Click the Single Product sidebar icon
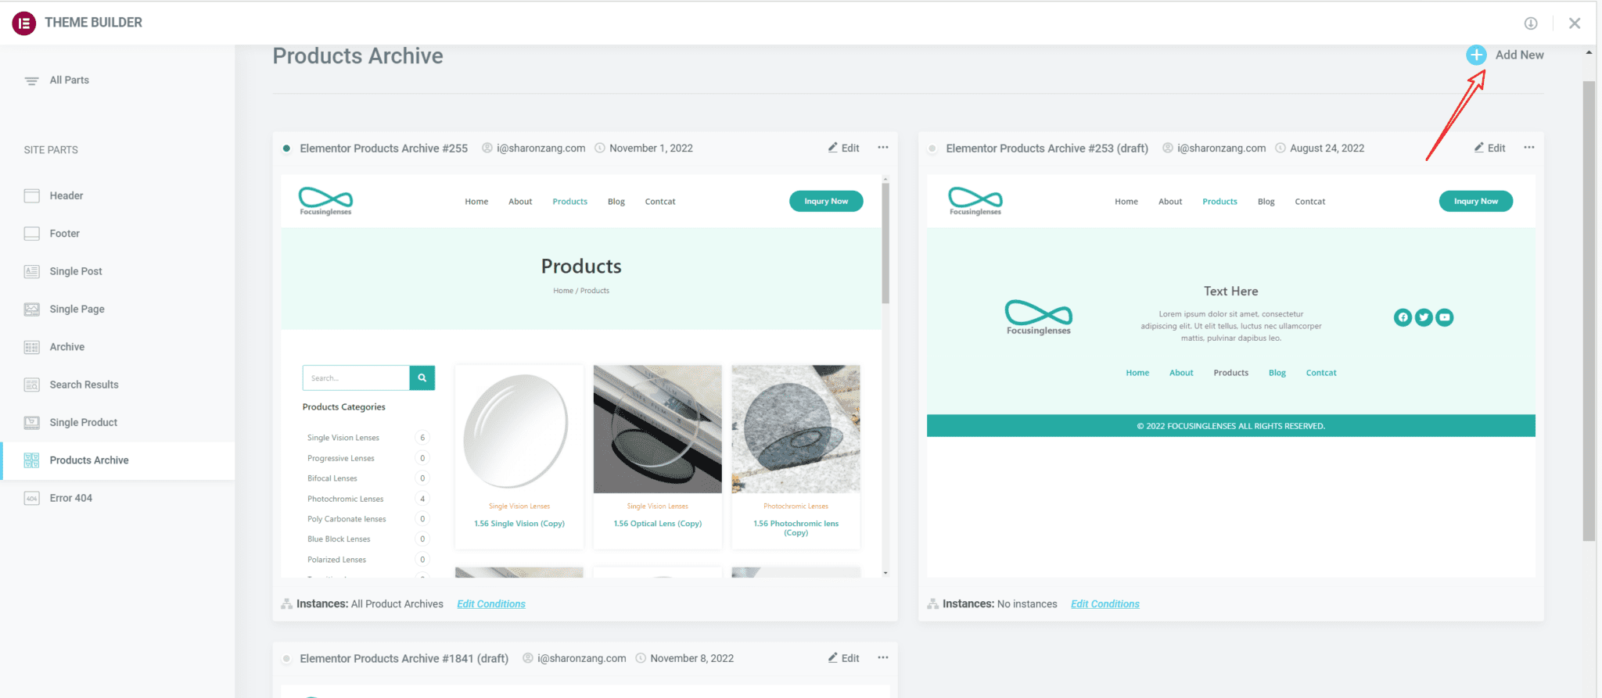This screenshot has height=698, width=1602. (x=31, y=423)
